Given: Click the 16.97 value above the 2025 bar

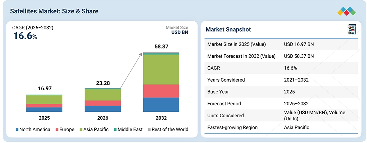Looking at the screenshot, I should click(x=44, y=88).
